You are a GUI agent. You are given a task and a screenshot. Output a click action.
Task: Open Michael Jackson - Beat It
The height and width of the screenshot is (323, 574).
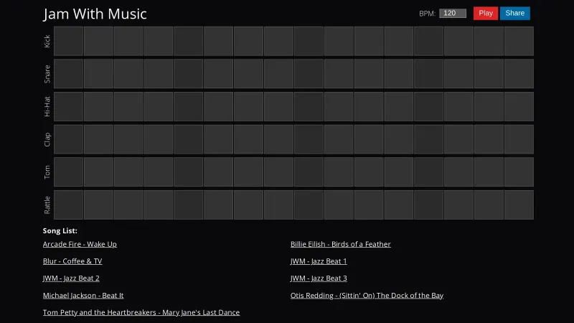(x=83, y=296)
